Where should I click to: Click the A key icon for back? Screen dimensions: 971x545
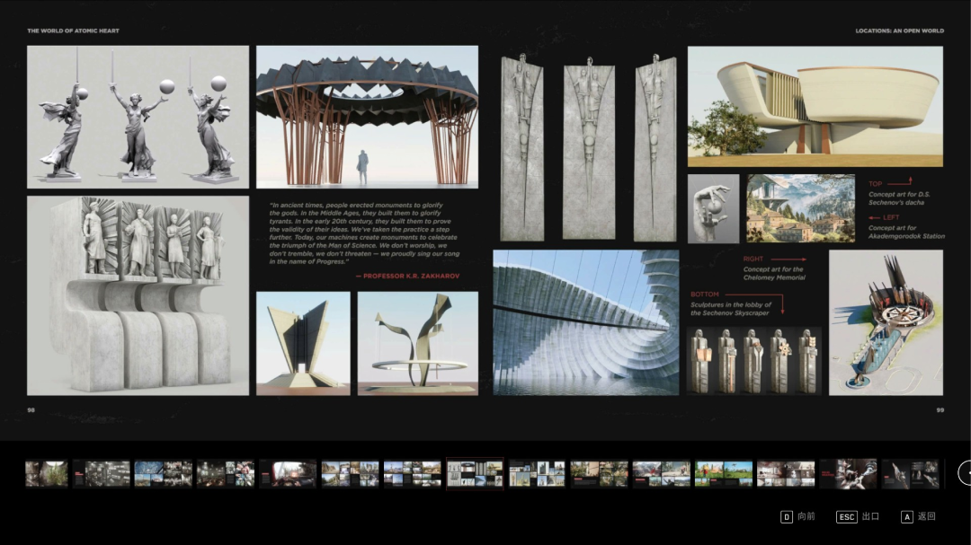906,516
